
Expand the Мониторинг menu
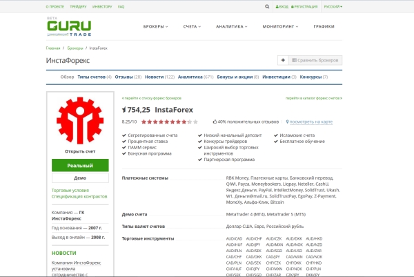click(280, 26)
